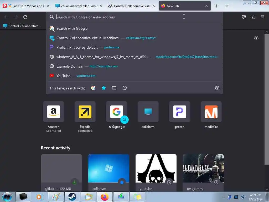Open new tab page personalize gear
269x202 pixels.
pos(256,38)
